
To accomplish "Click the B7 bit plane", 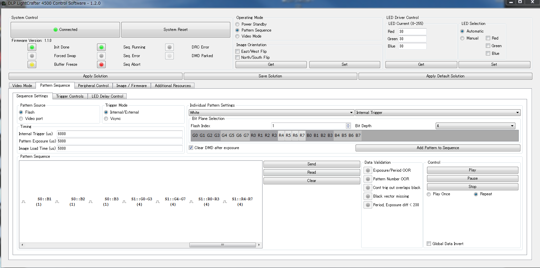I will (x=358, y=135).
